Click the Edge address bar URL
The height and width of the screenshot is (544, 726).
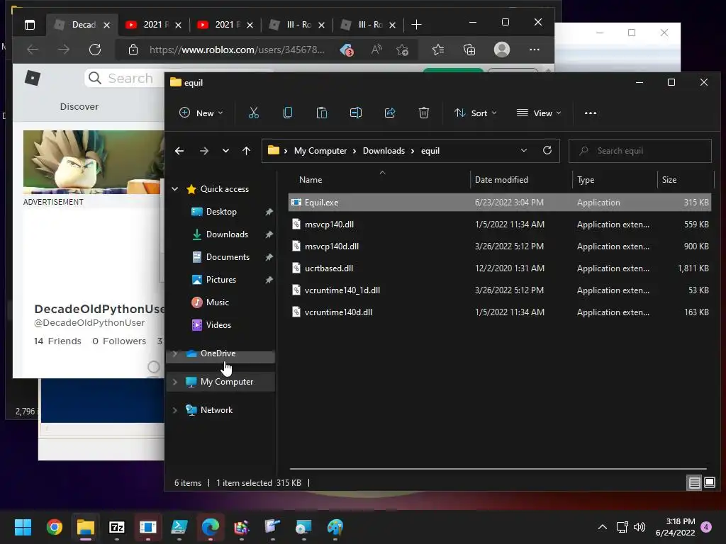tap(237, 50)
